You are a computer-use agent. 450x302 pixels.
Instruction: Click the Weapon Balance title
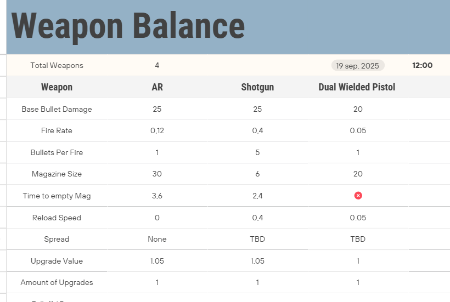[128, 26]
